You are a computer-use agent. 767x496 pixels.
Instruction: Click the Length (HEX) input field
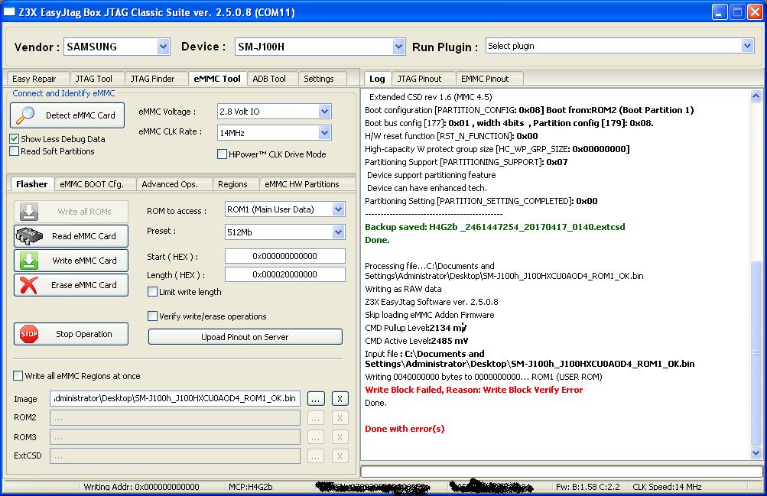click(x=284, y=274)
